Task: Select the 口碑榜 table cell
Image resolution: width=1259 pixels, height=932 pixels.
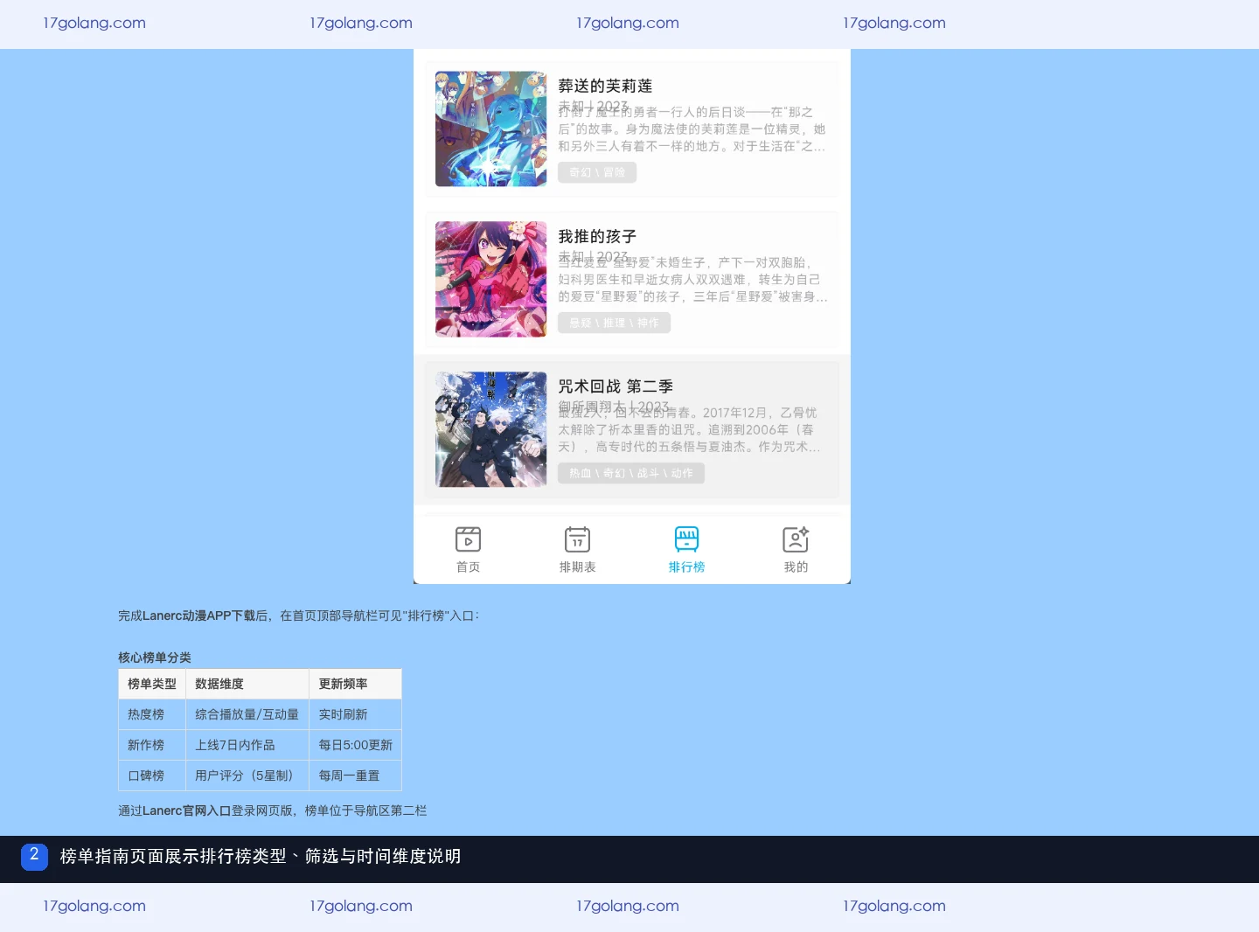Action: click(x=152, y=776)
